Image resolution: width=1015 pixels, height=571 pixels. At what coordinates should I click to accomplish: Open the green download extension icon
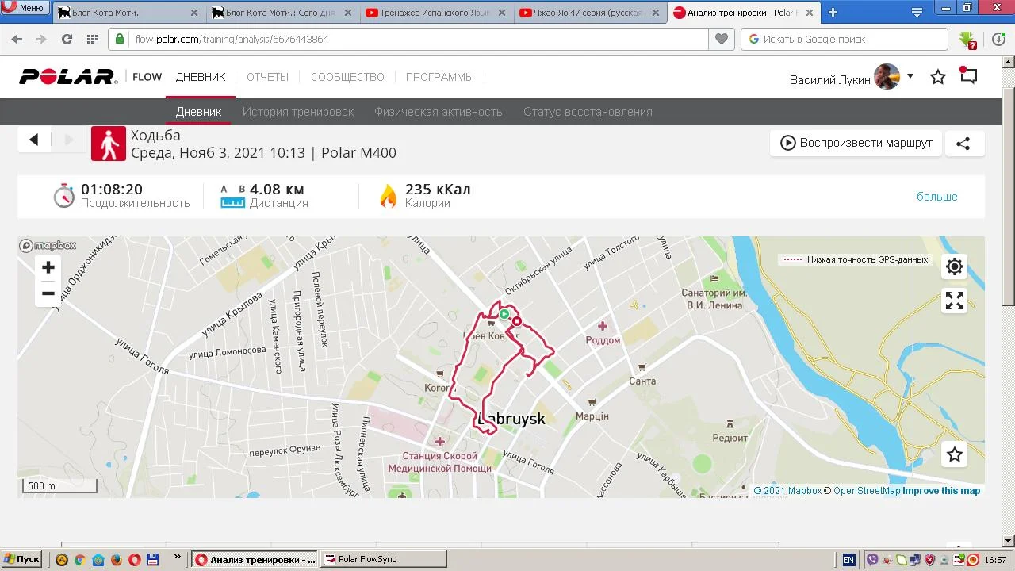click(x=967, y=39)
